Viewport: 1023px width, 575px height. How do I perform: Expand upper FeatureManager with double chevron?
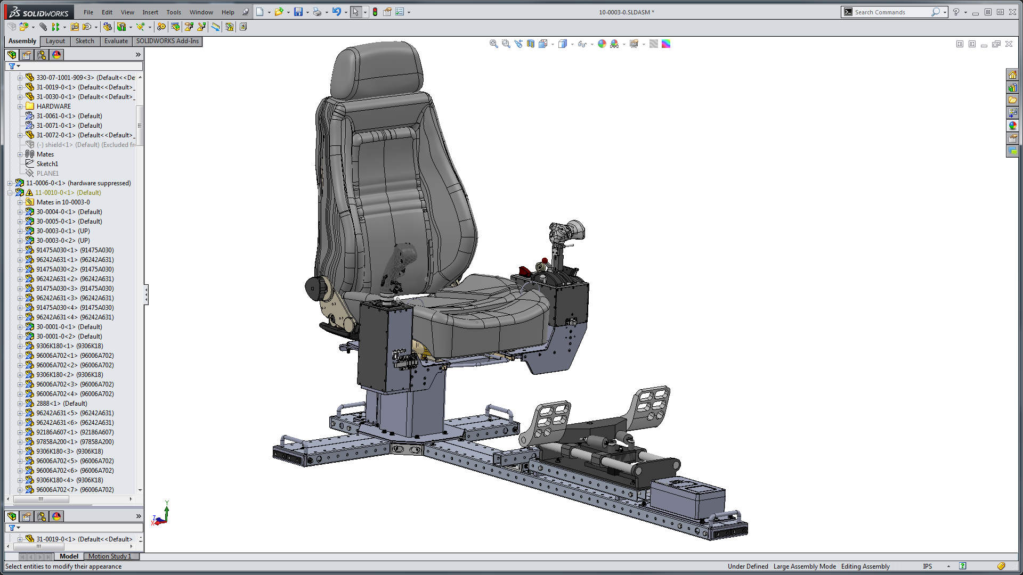pos(138,54)
